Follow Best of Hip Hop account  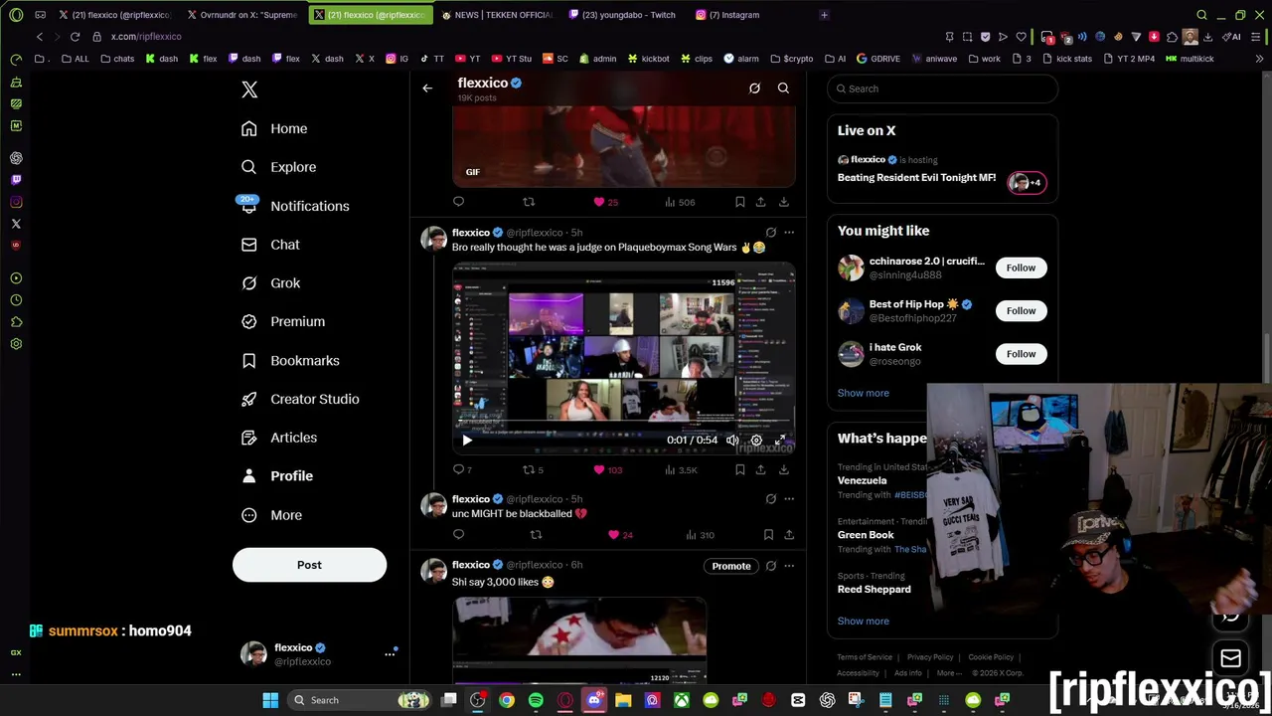tap(1021, 310)
